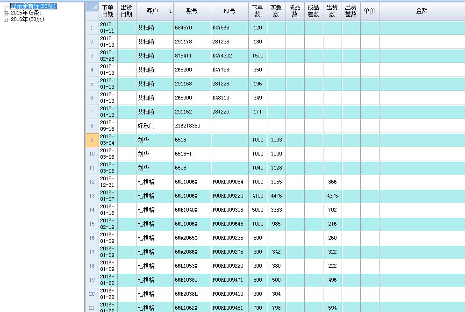465x312 pixels.
Task: Select the 金额 column header
Action: point(422,11)
